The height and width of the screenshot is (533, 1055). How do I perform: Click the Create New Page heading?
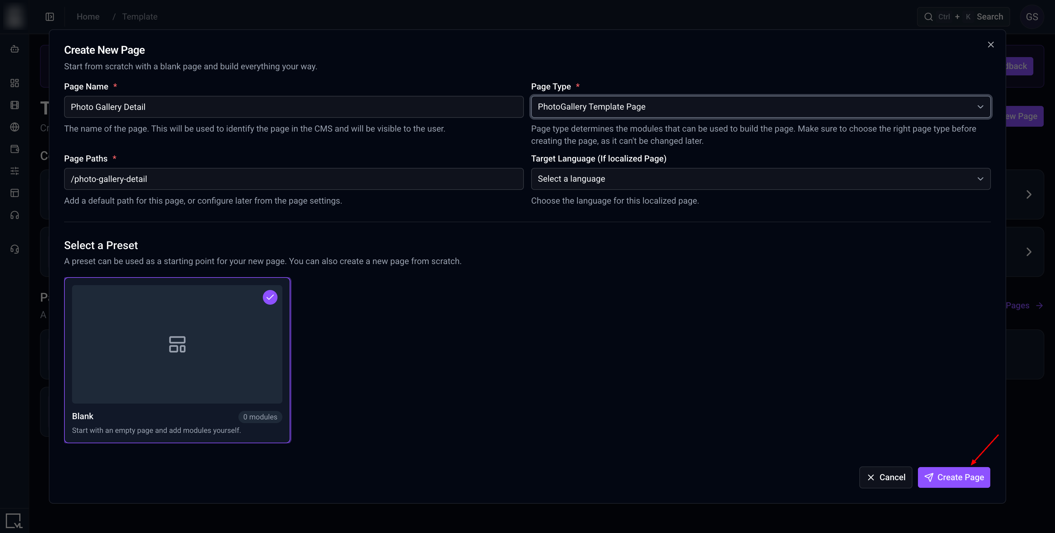[x=104, y=50]
